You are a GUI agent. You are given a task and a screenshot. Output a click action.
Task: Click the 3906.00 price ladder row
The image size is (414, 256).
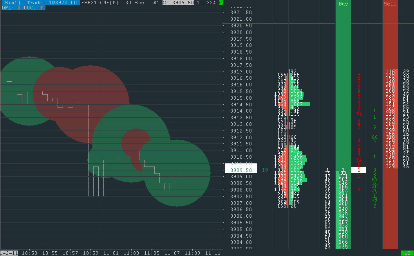241,216
